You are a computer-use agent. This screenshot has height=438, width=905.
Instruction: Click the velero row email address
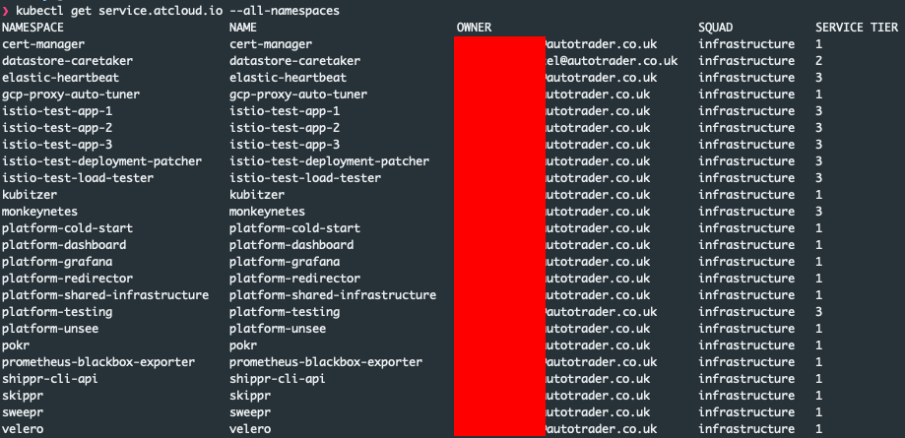tap(602, 429)
